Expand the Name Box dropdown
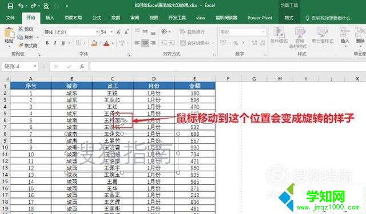Screen dimensions: 366x214 pos(35,66)
